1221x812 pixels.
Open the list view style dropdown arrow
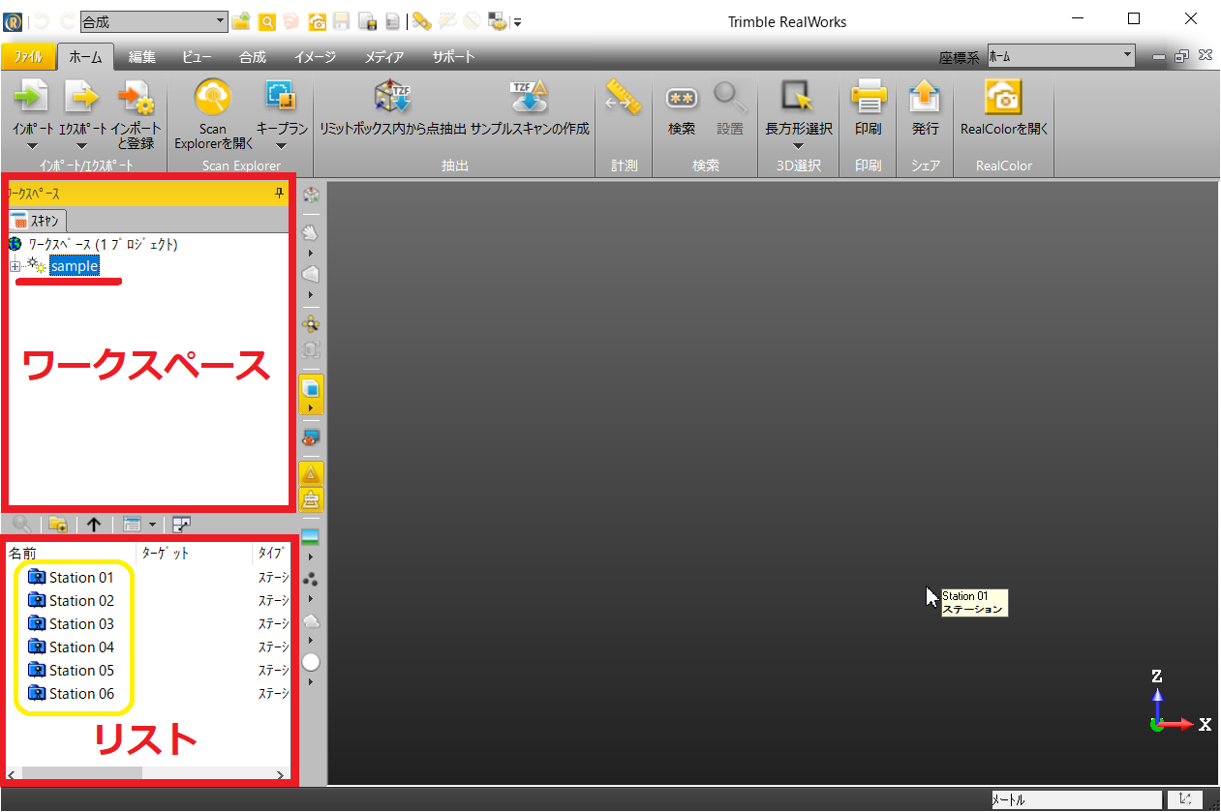[153, 525]
